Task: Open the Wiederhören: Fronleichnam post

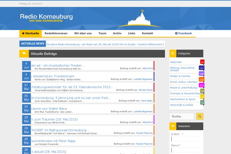Action: tap(53, 76)
